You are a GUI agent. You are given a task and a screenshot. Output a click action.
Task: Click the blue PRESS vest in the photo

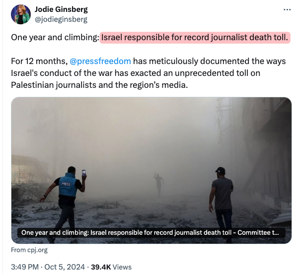tap(68, 185)
